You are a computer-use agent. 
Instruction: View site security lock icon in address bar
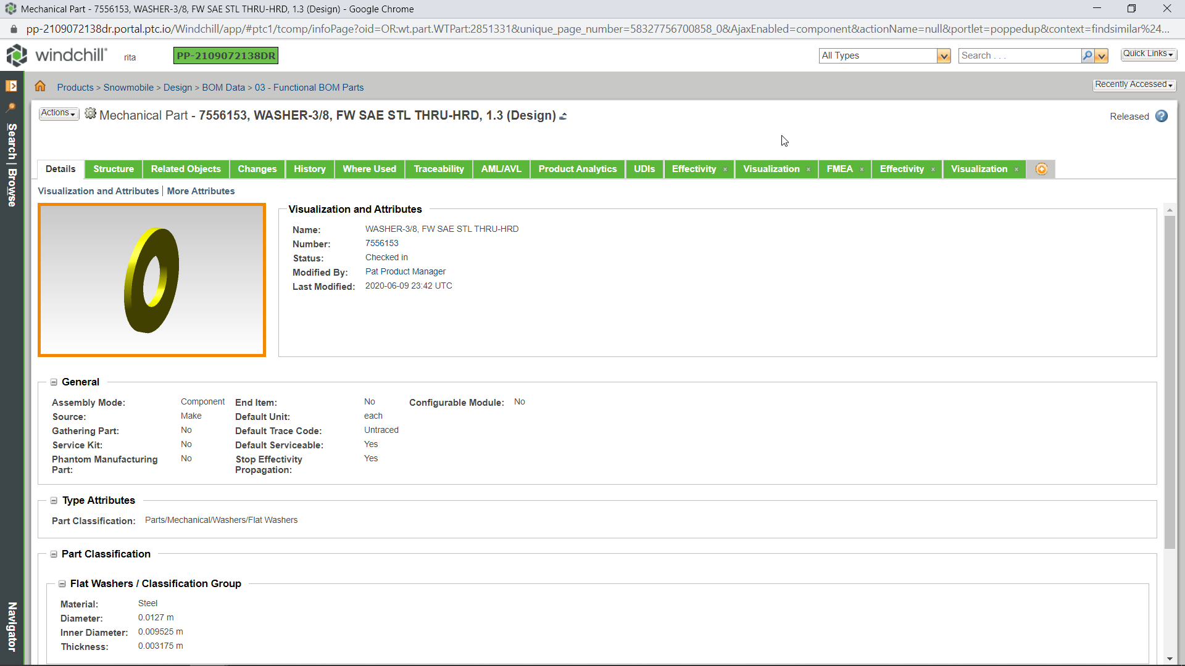point(14,29)
